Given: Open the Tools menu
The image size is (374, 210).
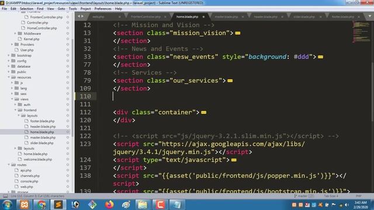Looking at the screenshot, I should (72, 9).
